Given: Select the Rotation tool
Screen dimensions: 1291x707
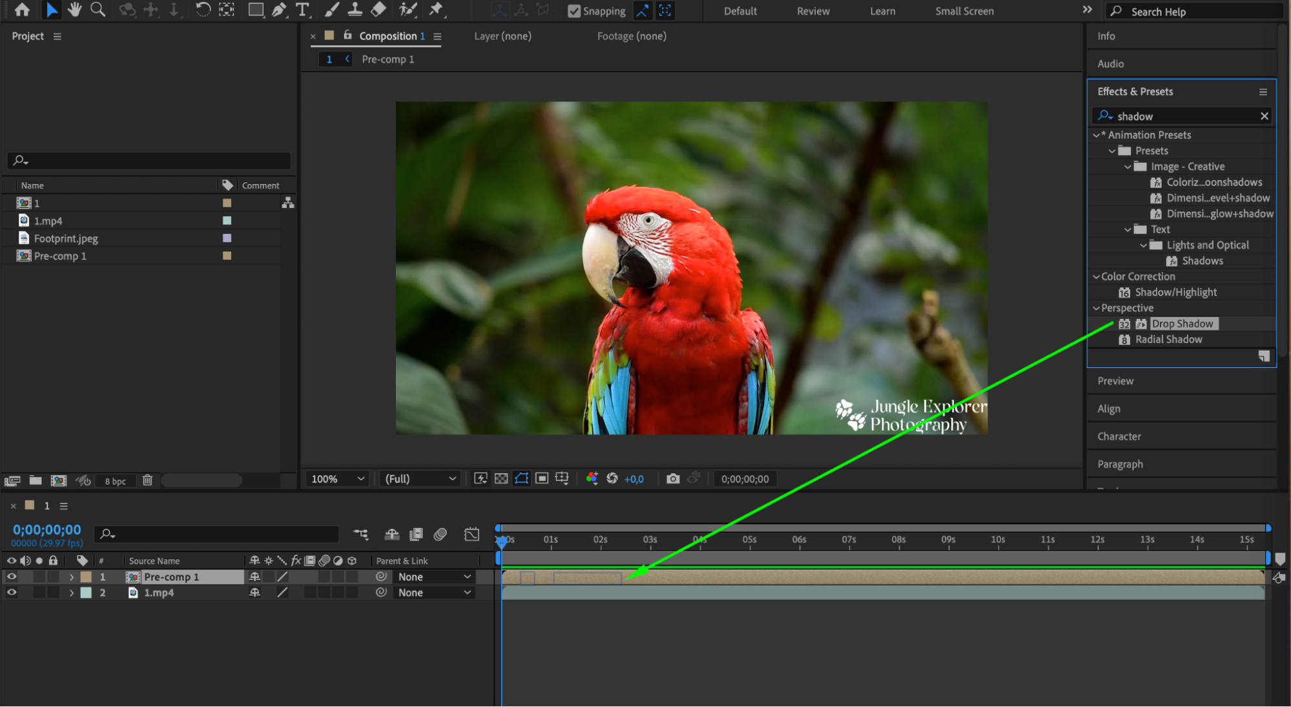Looking at the screenshot, I should point(203,10).
